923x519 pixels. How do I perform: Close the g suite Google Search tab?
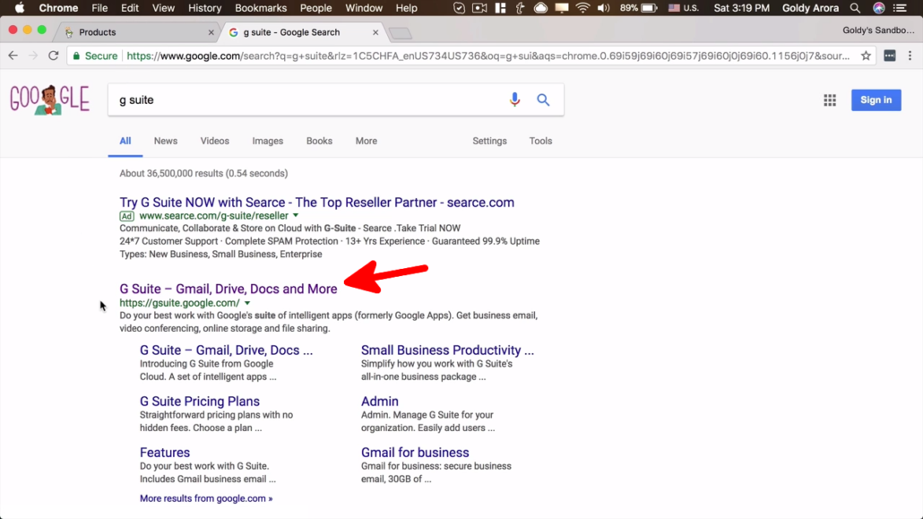375,32
